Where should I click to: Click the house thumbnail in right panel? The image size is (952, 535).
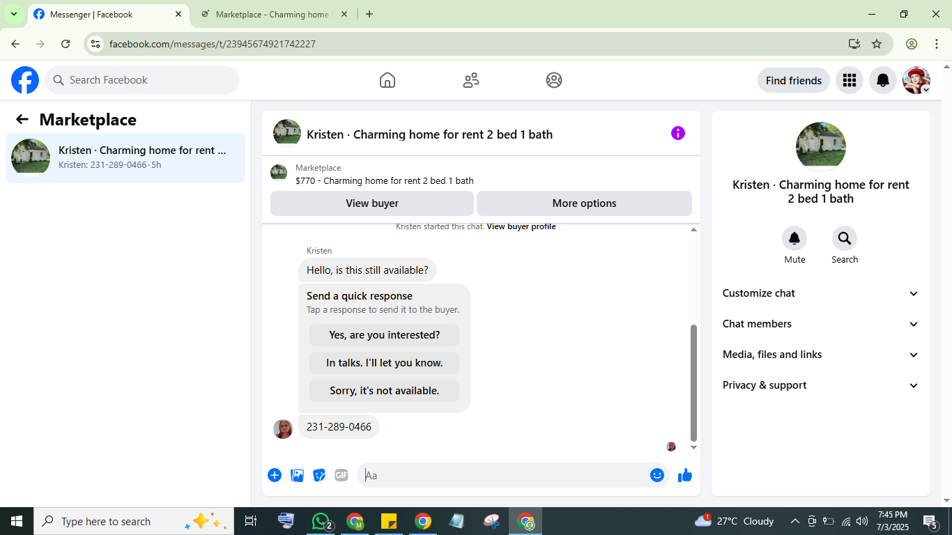(821, 146)
